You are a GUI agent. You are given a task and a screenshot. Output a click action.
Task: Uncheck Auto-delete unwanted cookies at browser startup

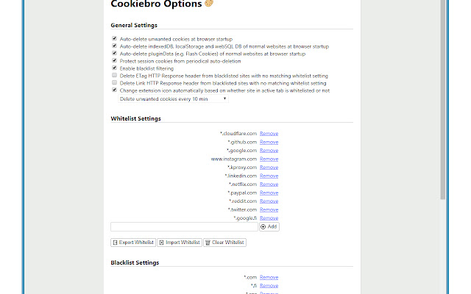(x=114, y=38)
